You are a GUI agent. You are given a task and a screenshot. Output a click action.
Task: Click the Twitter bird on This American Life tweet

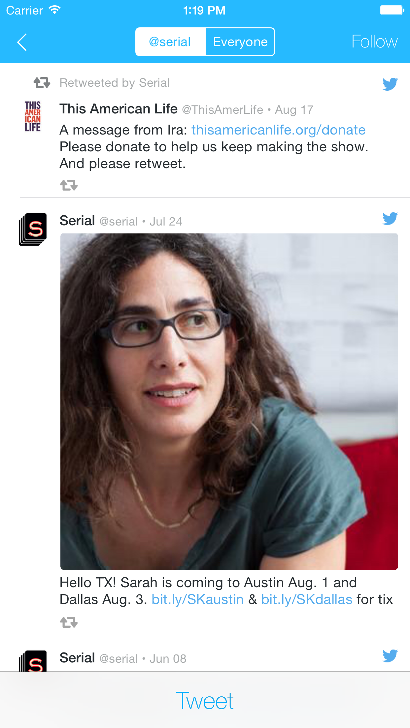coord(390,84)
